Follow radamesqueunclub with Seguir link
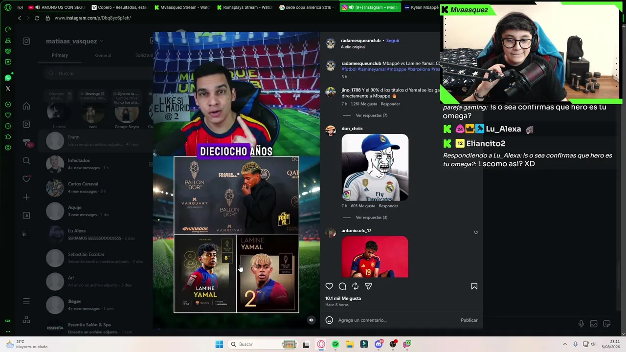This screenshot has width=626, height=352. (393, 41)
